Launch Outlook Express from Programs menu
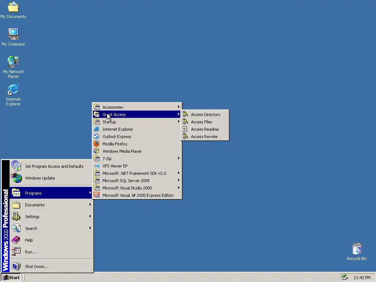376x282 pixels. coord(137,137)
